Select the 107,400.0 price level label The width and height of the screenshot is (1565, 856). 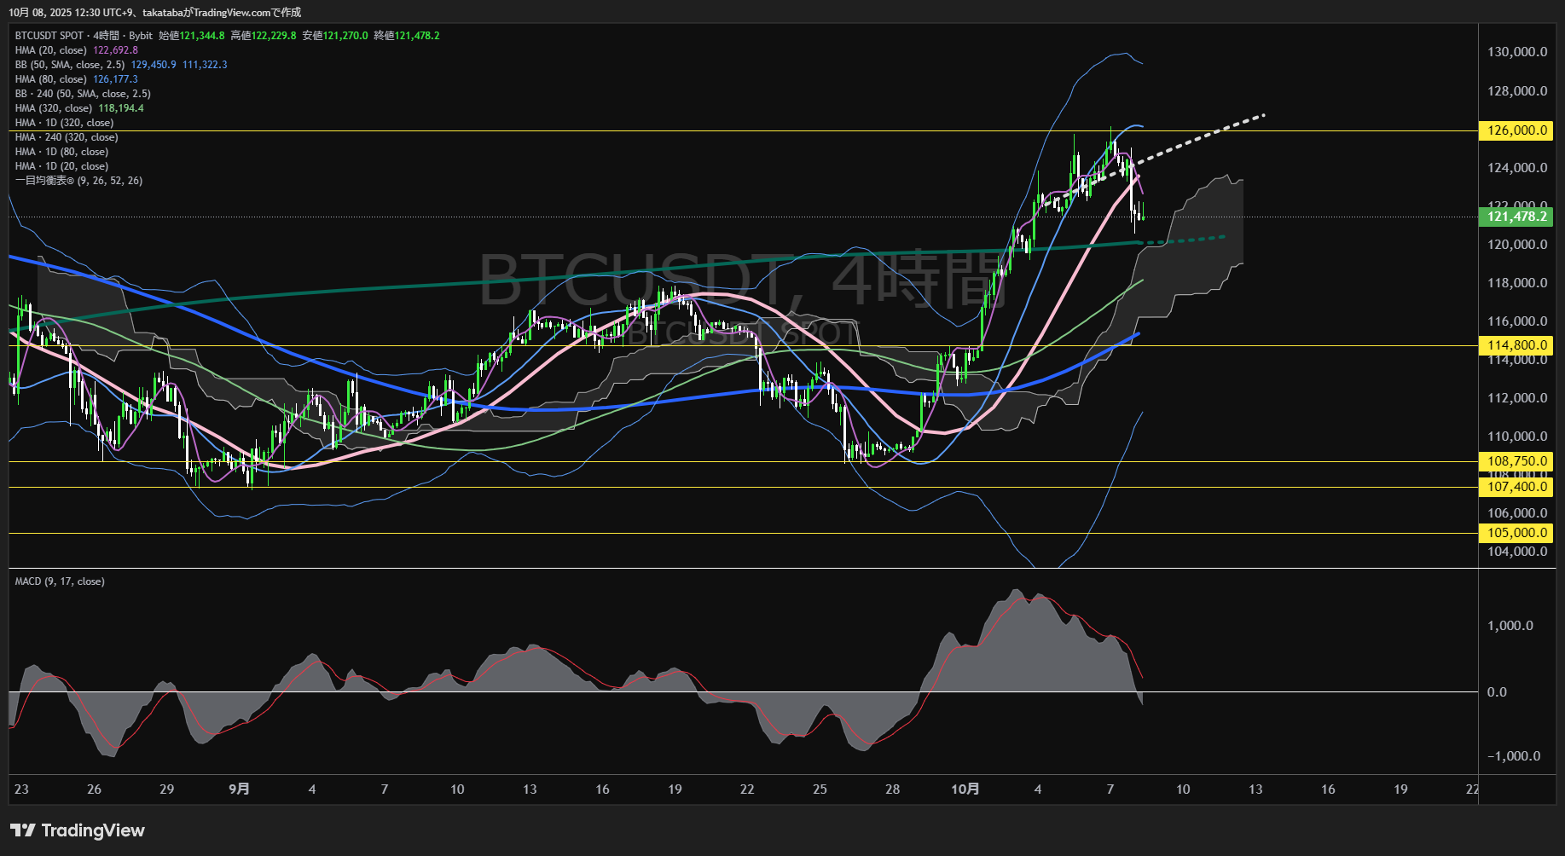[1516, 487]
